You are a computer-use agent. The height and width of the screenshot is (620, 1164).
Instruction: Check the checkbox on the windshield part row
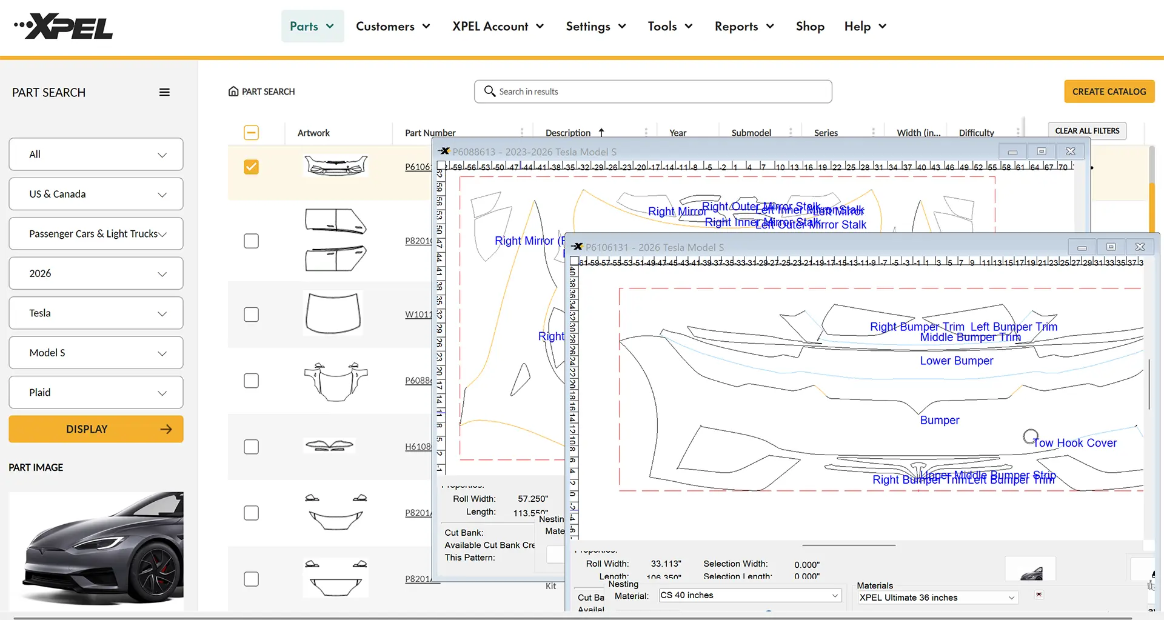pyautogui.click(x=251, y=314)
